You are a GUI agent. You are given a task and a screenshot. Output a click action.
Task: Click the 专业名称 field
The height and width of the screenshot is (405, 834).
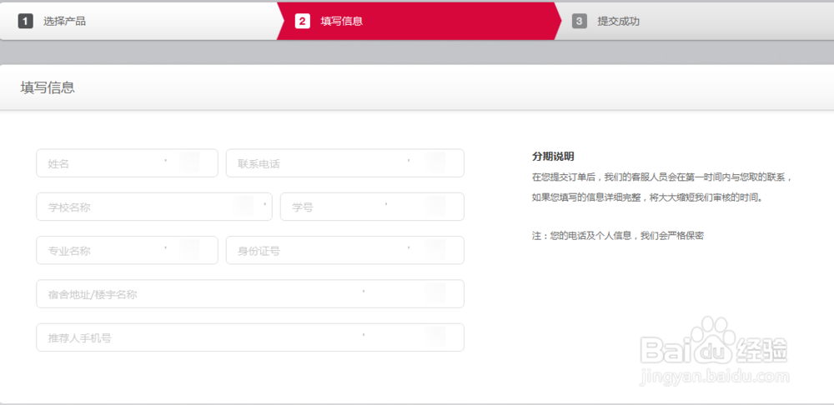(x=127, y=250)
